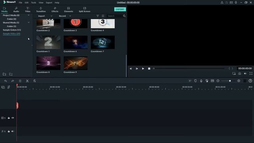The height and width of the screenshot is (143, 254).
Task: Select the Countdown 9 thumbnail
Action: point(75,63)
